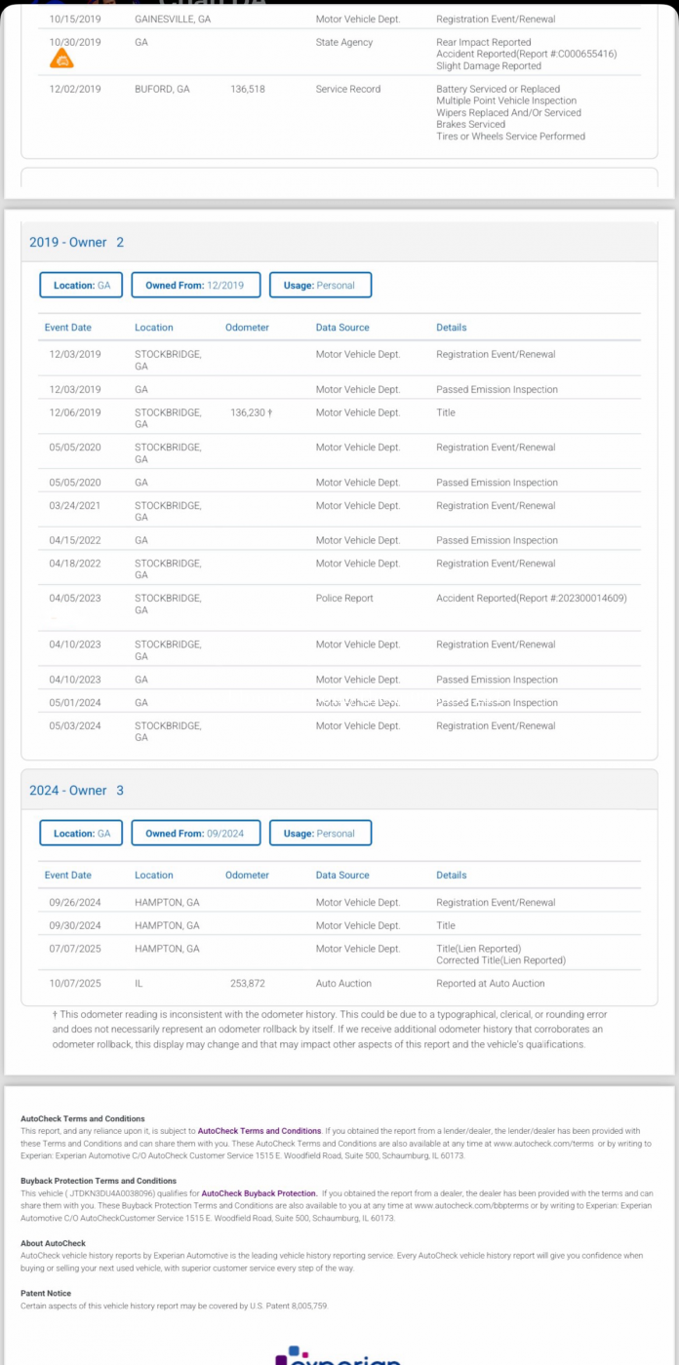Click Usage: Personal badge under Owner 2
This screenshot has height=1365, width=679.
point(320,286)
